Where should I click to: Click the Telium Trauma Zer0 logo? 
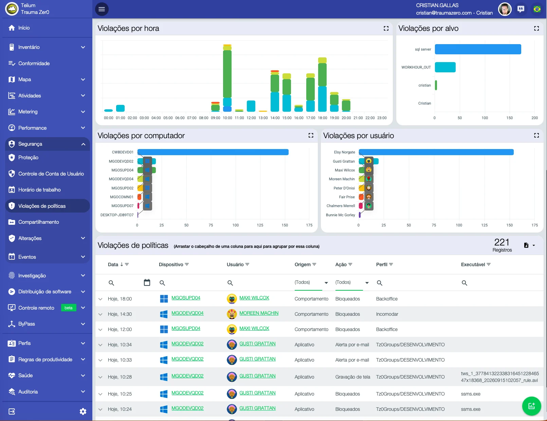pos(12,9)
